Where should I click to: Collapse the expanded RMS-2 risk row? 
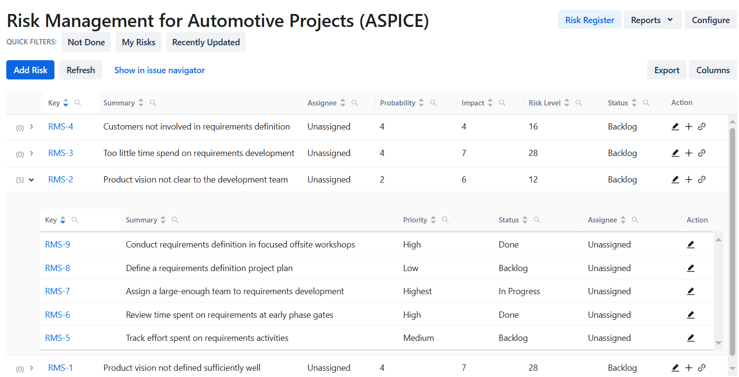(x=31, y=180)
